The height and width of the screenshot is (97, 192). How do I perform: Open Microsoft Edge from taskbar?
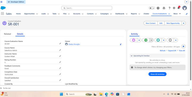coord(106,94)
